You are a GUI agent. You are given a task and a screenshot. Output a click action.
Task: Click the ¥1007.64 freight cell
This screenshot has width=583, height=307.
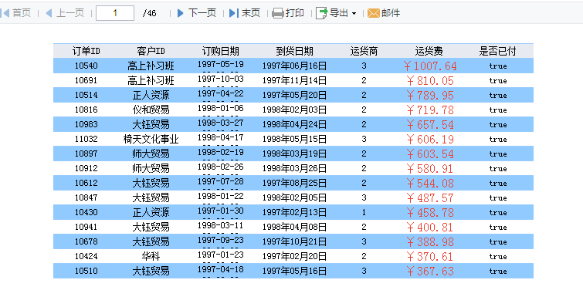pos(430,66)
